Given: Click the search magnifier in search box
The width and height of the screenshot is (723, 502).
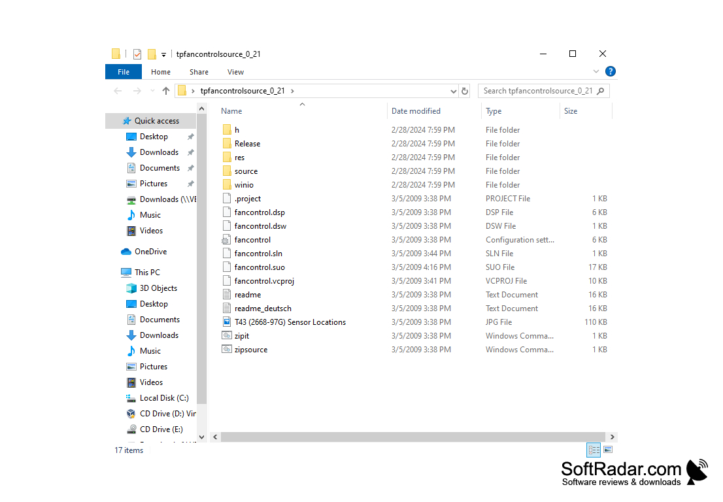Looking at the screenshot, I should click(x=601, y=91).
